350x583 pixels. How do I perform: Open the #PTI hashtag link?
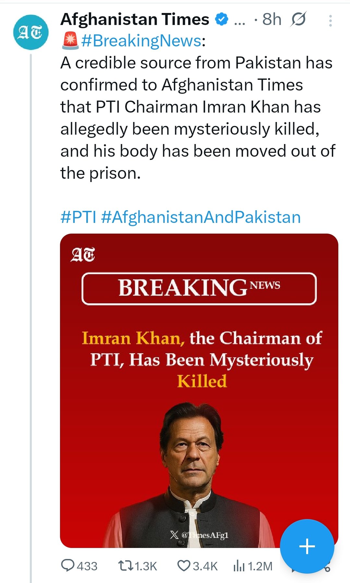pos(78,217)
